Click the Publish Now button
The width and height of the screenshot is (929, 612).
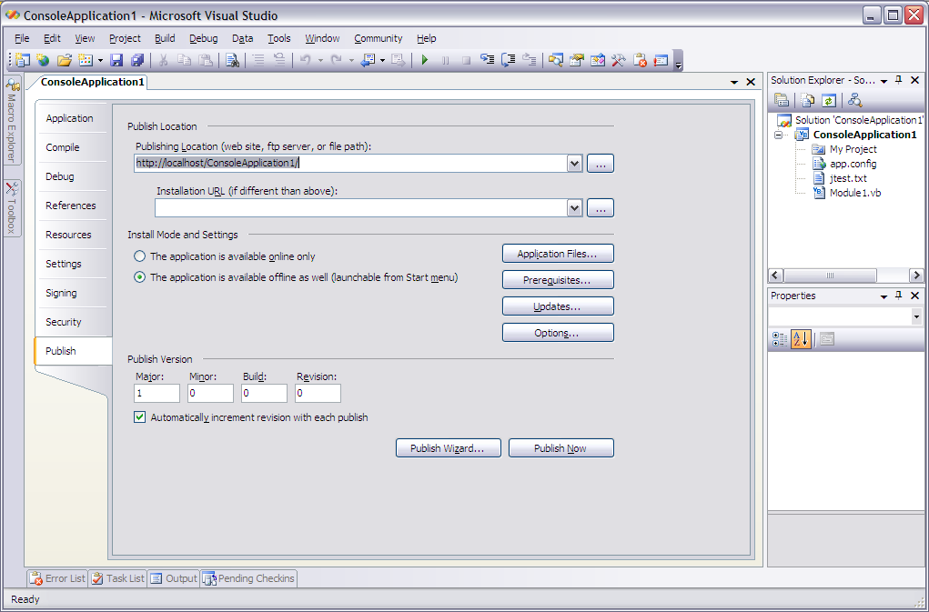coord(561,448)
